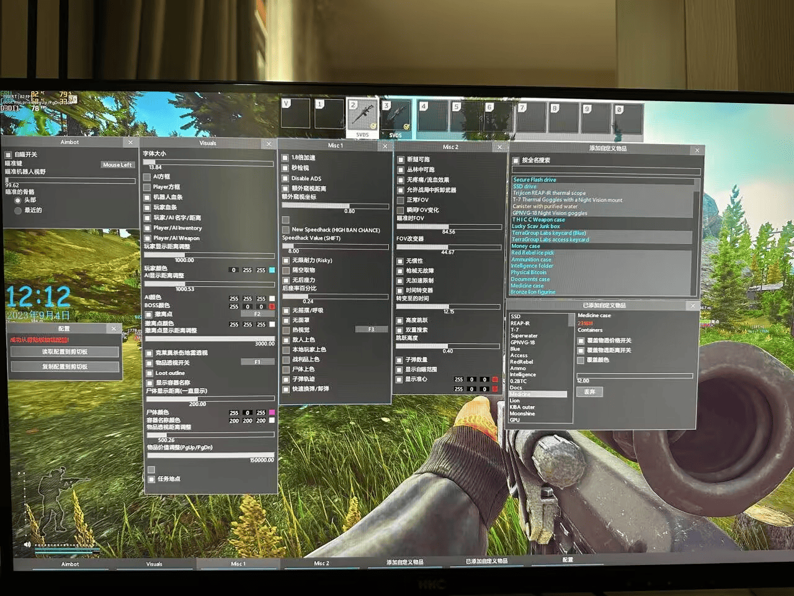
Task: Close the Misc 2 panel
Action: [x=500, y=147]
